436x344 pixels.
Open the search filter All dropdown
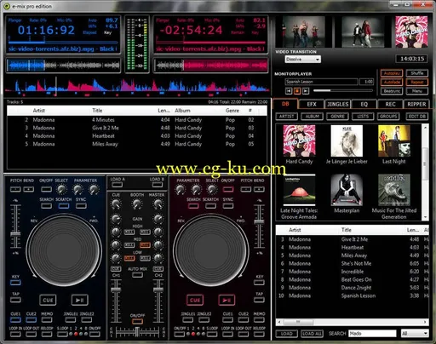click(415, 333)
